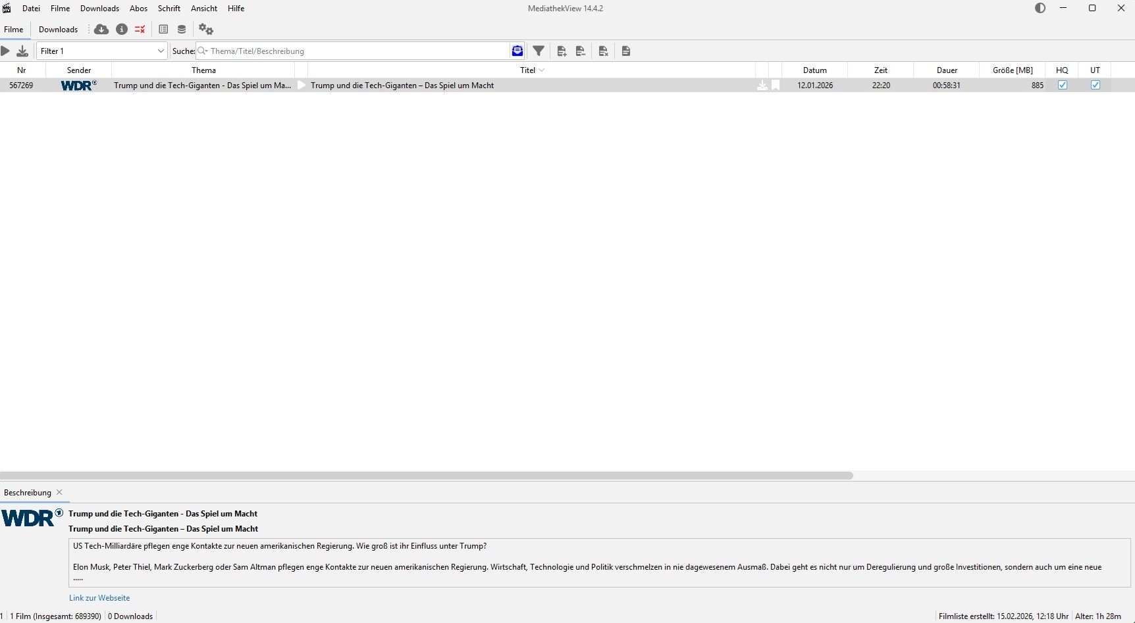
Task: Click the Thema/Titel/Beschreibung search field
Action: (356, 51)
